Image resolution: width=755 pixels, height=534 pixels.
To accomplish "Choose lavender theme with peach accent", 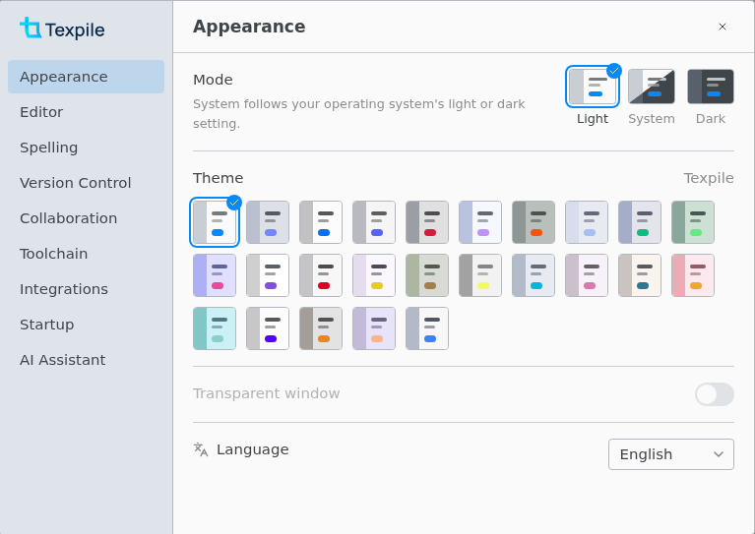I will [374, 328].
